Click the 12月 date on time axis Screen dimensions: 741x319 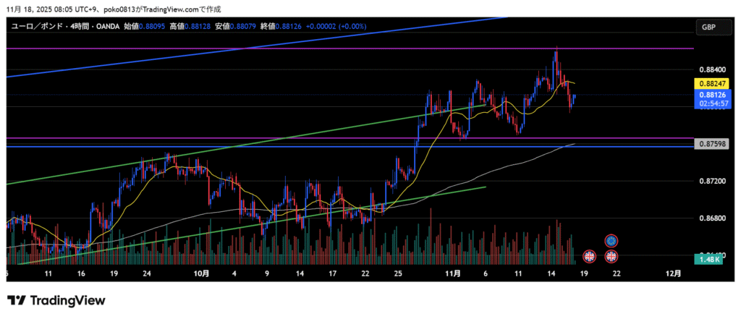coord(672,273)
